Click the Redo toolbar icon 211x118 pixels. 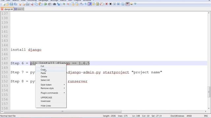49,4
